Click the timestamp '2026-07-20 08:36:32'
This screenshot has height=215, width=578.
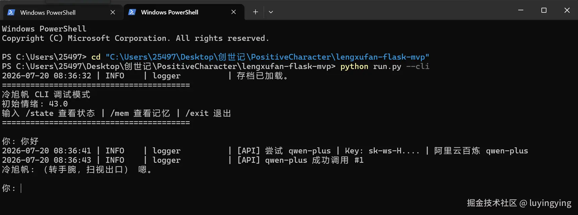click(x=47, y=76)
